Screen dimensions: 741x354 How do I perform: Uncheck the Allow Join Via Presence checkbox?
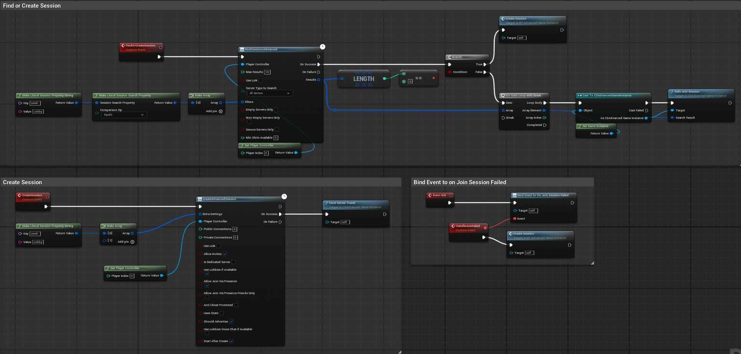point(207,285)
